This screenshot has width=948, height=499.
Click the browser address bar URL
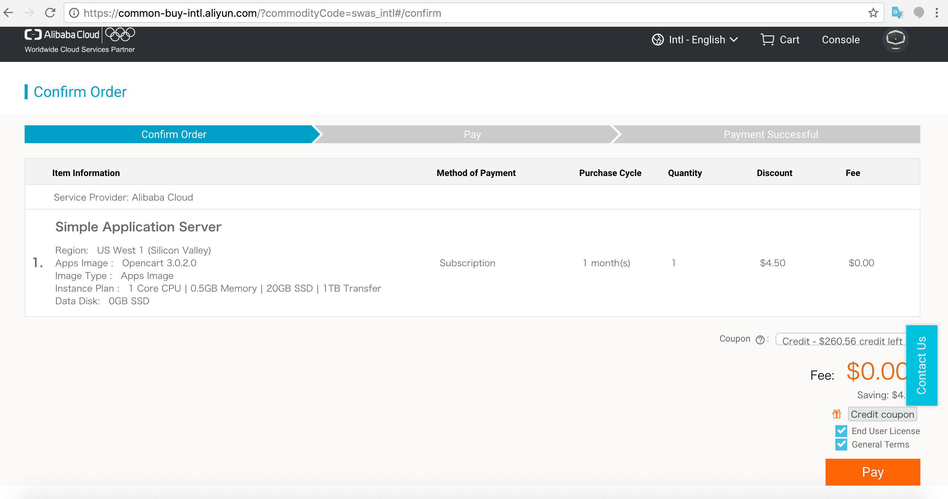point(261,13)
